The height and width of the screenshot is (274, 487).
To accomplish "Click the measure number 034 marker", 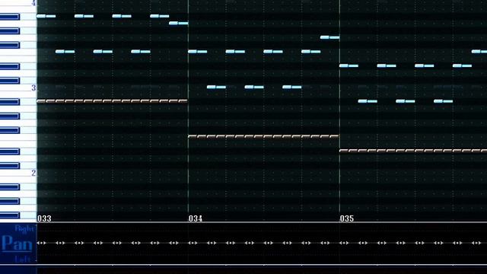I will click(196, 218).
